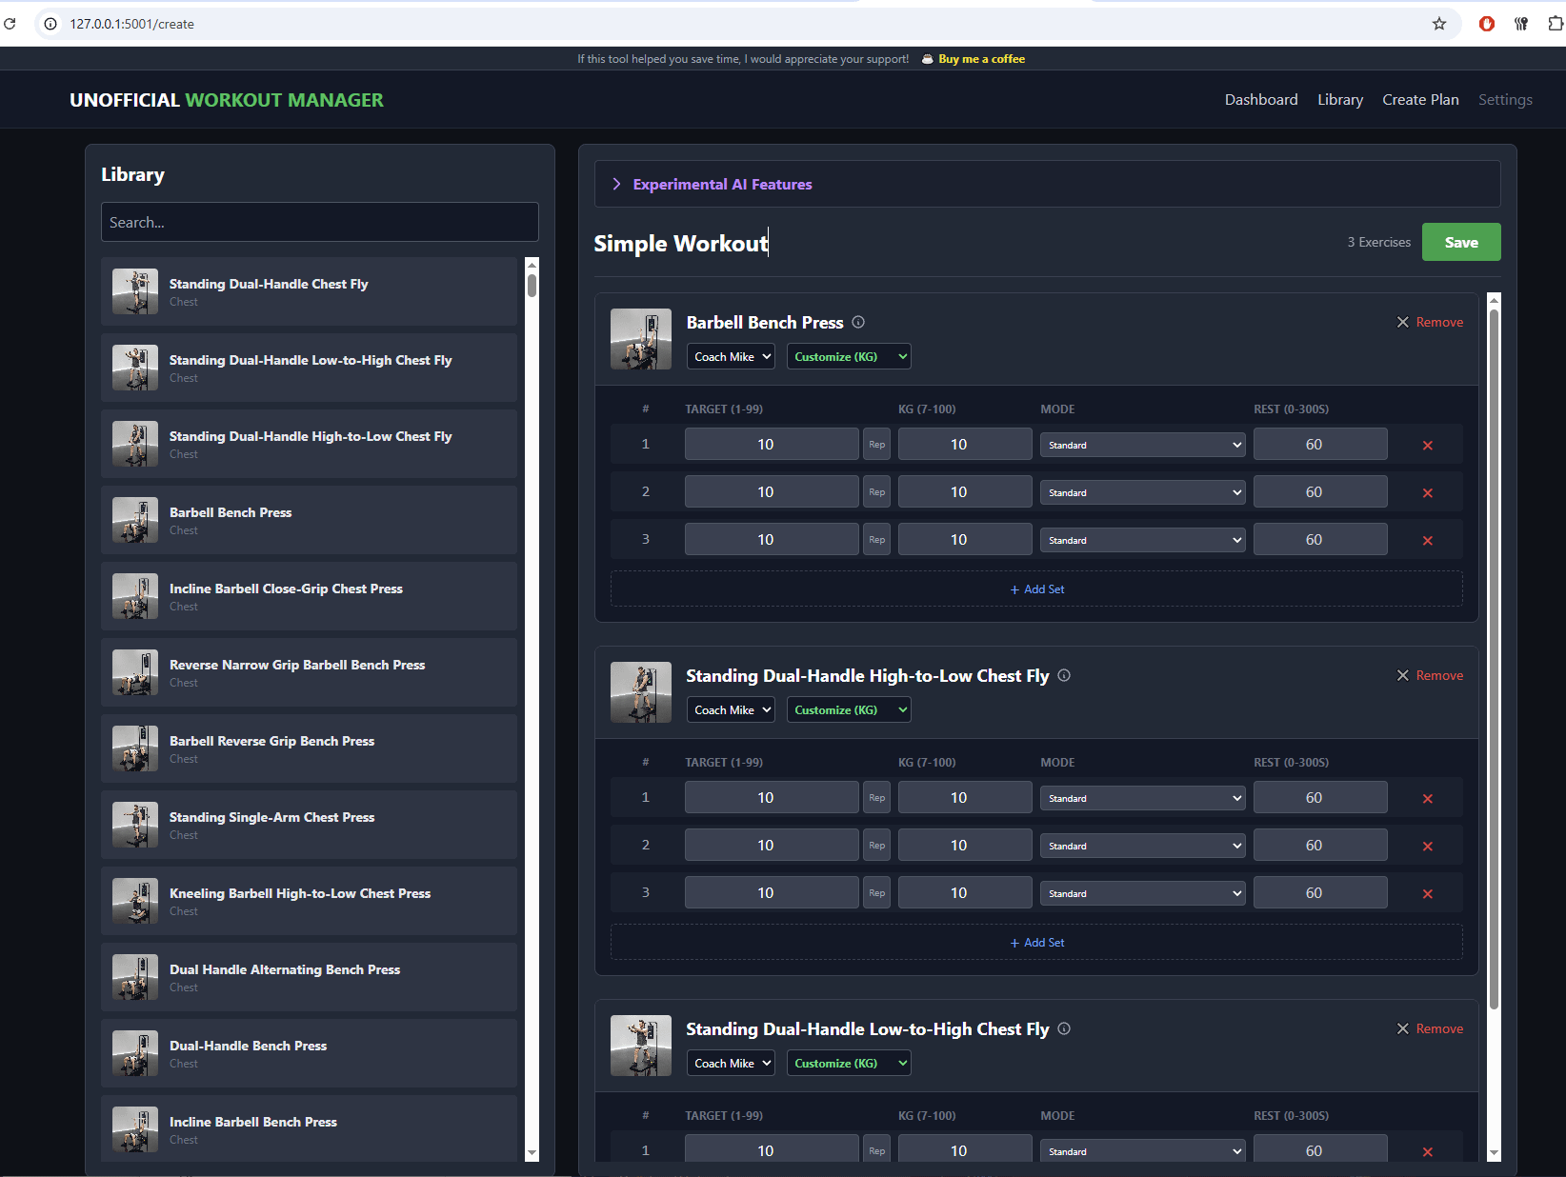
Task: Focus the Library search field
Action: tap(319, 222)
